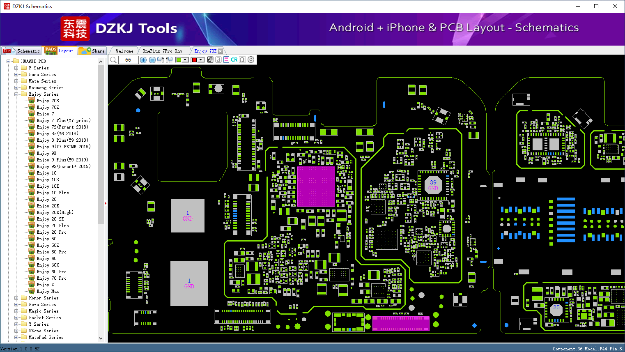Click the green color swatch
The height and width of the screenshot is (352, 625).
tap(179, 60)
